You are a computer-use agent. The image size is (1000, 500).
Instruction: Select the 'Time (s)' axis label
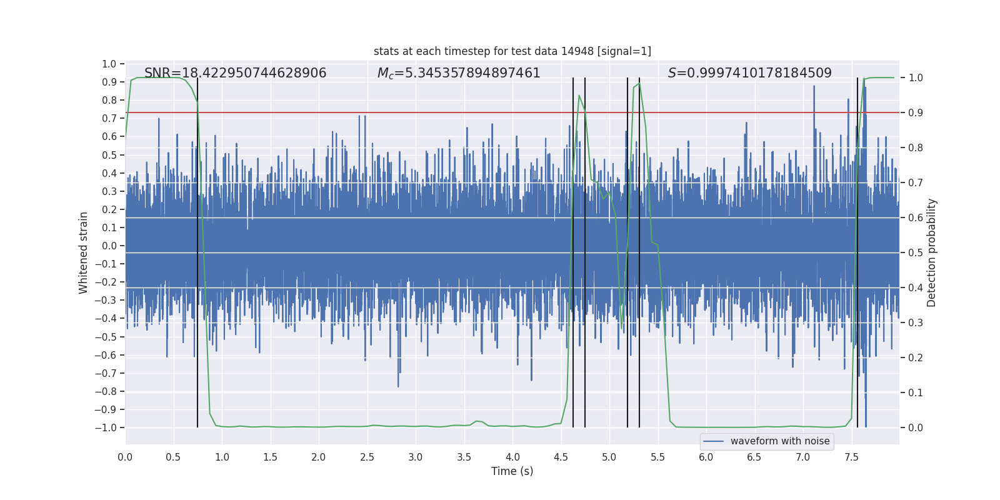(x=512, y=471)
